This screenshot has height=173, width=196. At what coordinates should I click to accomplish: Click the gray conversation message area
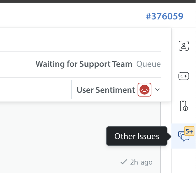[80, 137]
